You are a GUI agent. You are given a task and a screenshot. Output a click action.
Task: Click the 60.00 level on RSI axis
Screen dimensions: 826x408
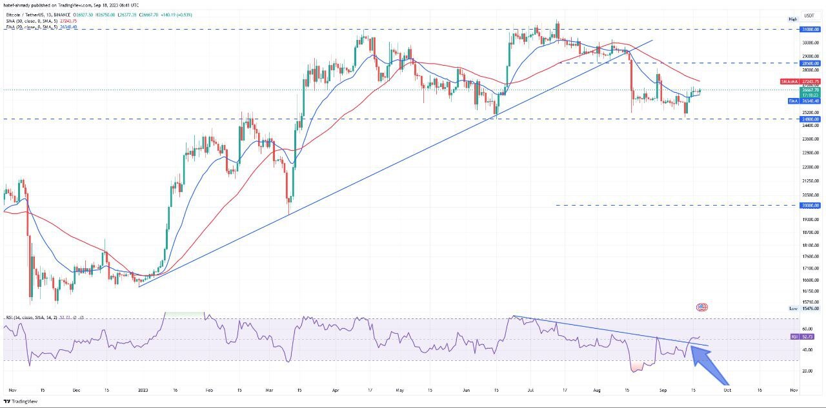click(807, 329)
